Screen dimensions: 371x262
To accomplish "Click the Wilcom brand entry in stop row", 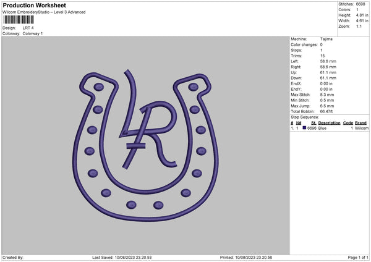I will tap(361, 128).
